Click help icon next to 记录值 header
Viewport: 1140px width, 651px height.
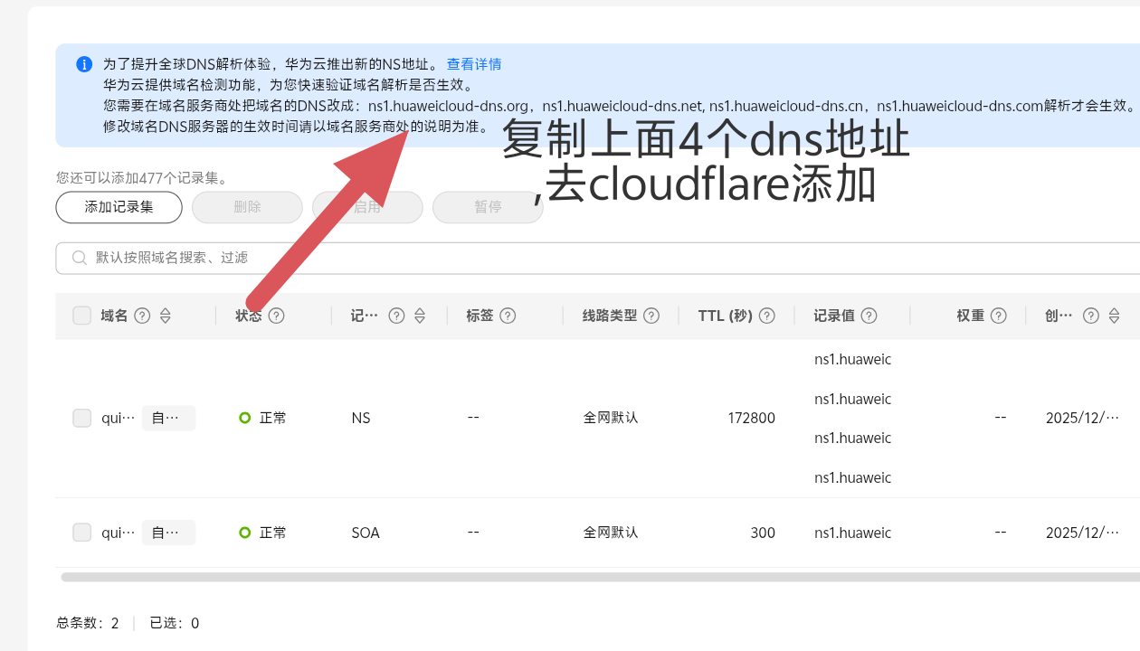coord(869,316)
